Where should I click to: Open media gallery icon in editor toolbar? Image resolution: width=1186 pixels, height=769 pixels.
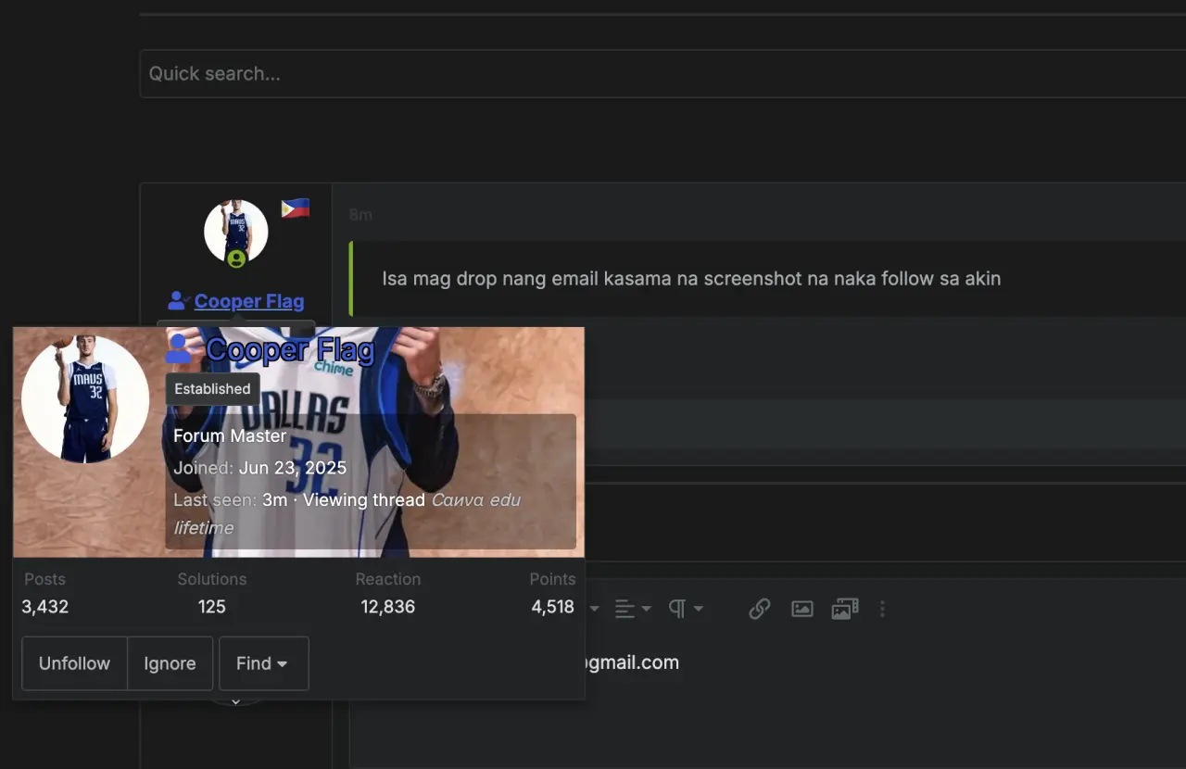[845, 609]
